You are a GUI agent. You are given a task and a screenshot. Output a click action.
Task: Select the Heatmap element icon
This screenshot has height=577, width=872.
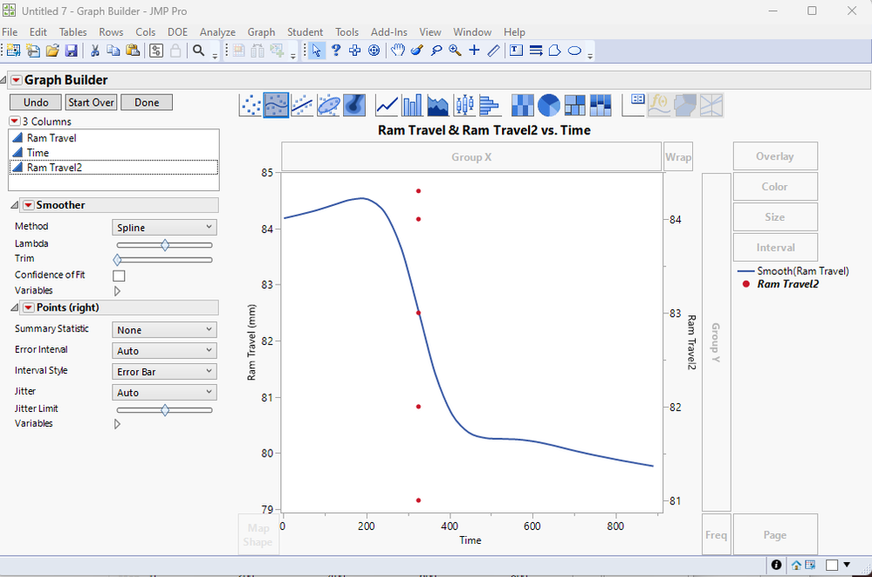coord(522,105)
